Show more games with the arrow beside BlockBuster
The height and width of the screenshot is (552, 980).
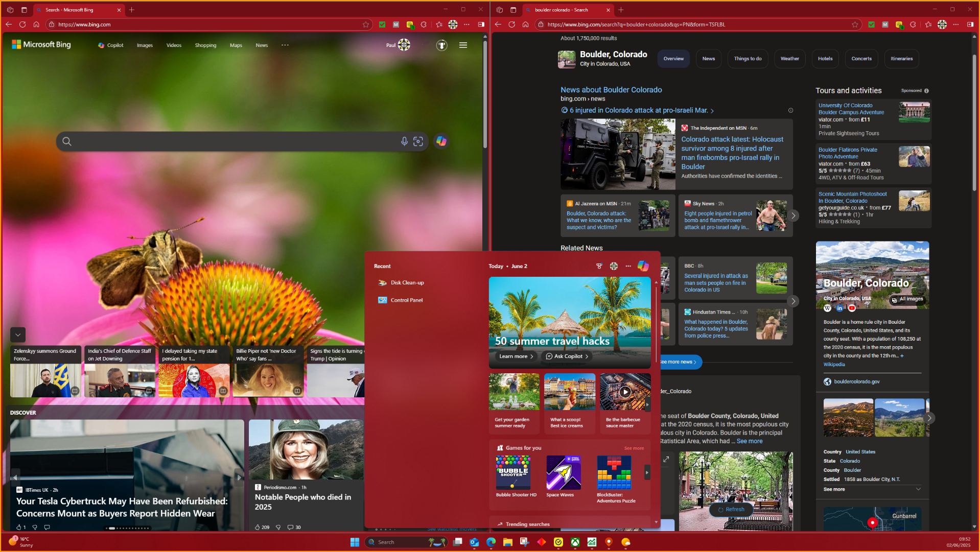pos(647,472)
